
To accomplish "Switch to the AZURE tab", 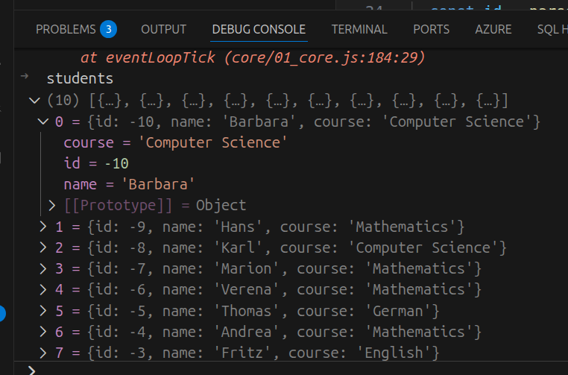I will coord(493,30).
